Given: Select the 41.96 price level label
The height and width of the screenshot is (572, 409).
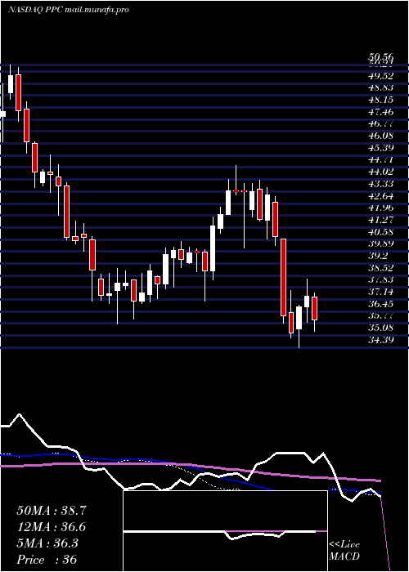Looking at the screenshot, I should [x=381, y=208].
